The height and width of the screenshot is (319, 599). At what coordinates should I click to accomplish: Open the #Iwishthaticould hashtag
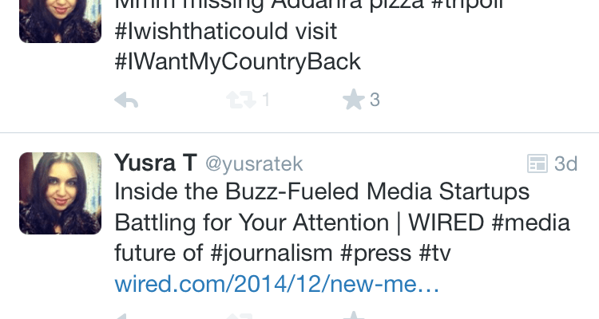coord(226,32)
